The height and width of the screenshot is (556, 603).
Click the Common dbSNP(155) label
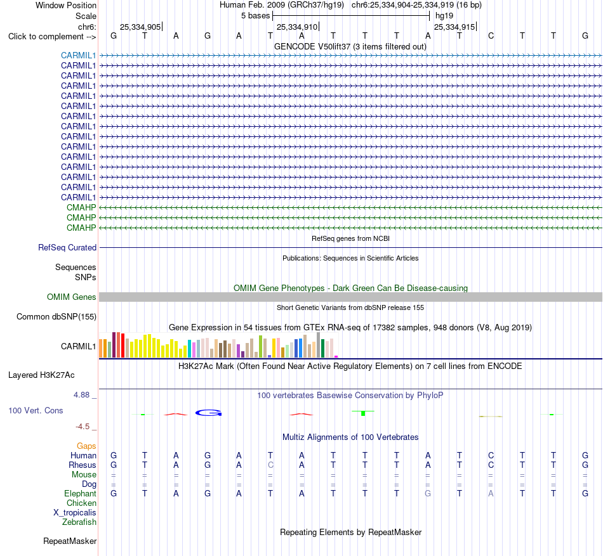click(56, 317)
